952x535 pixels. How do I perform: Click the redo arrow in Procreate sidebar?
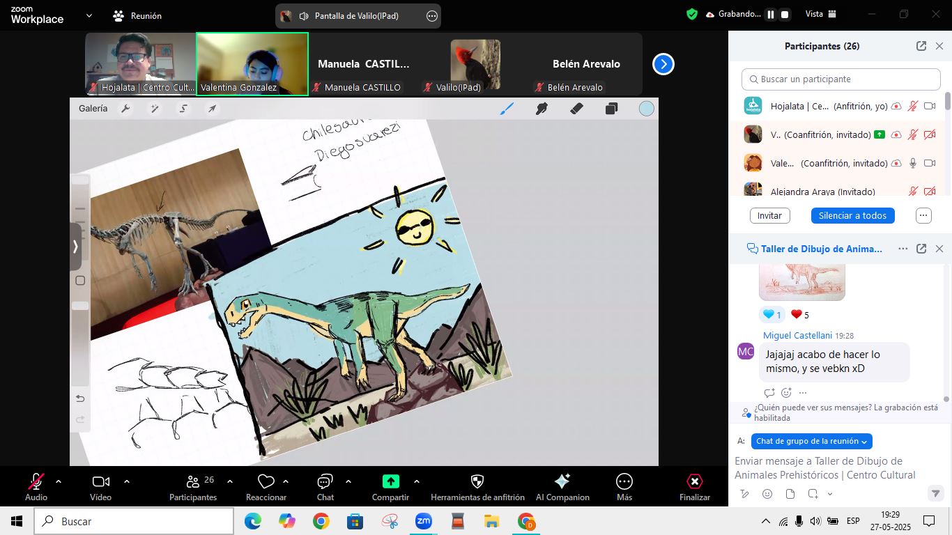80,419
